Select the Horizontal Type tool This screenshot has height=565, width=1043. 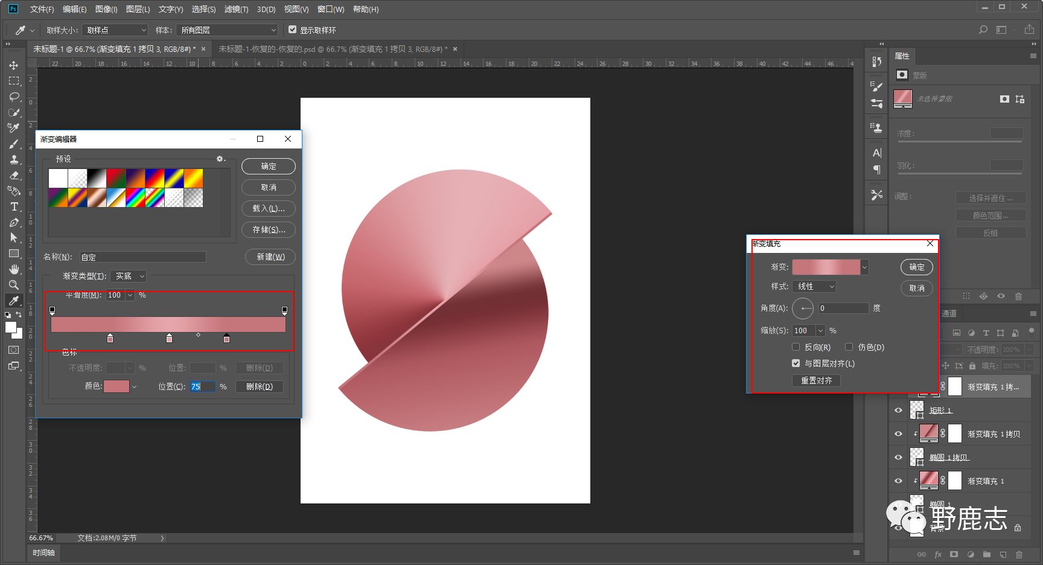(13, 206)
